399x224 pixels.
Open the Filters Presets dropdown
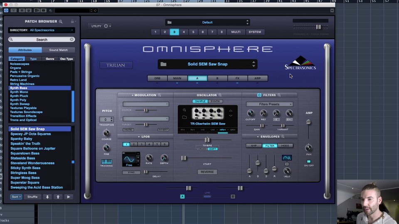click(269, 104)
